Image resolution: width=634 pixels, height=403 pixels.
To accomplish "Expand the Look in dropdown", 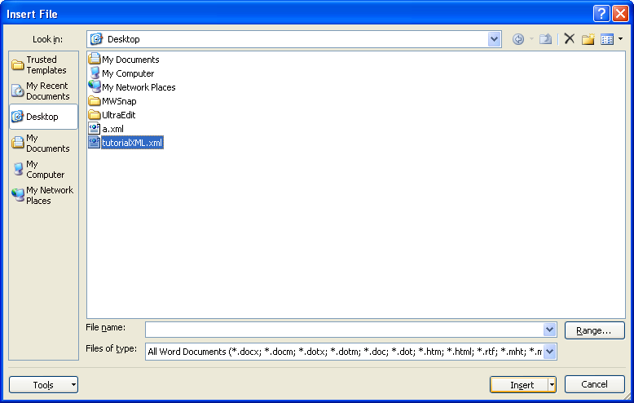I will click(x=494, y=39).
